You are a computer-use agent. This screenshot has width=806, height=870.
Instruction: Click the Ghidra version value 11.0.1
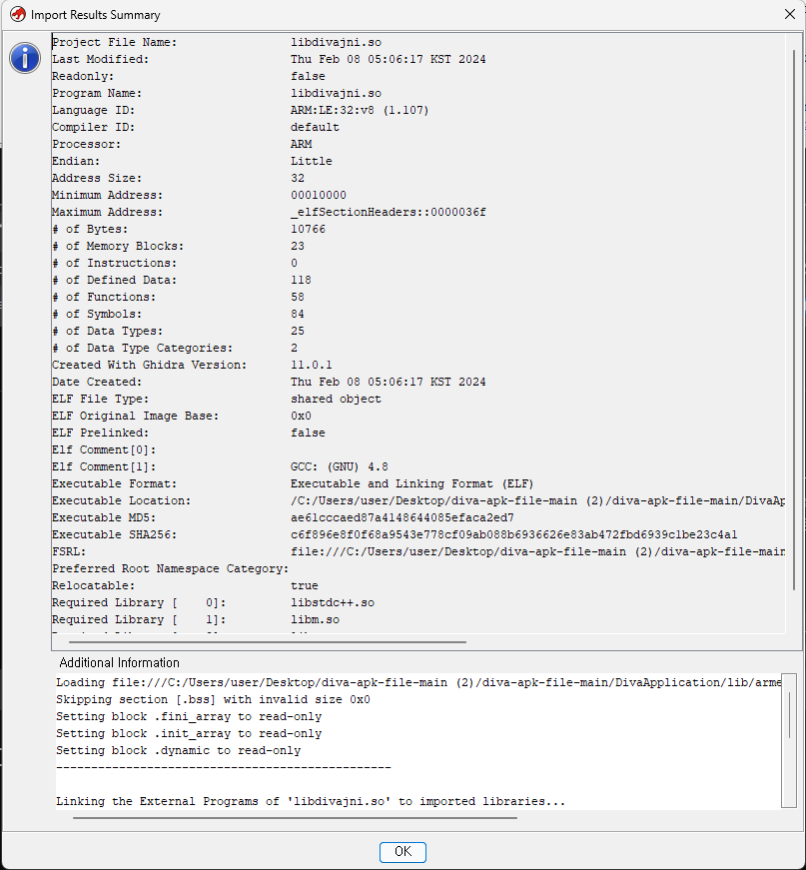coord(312,365)
